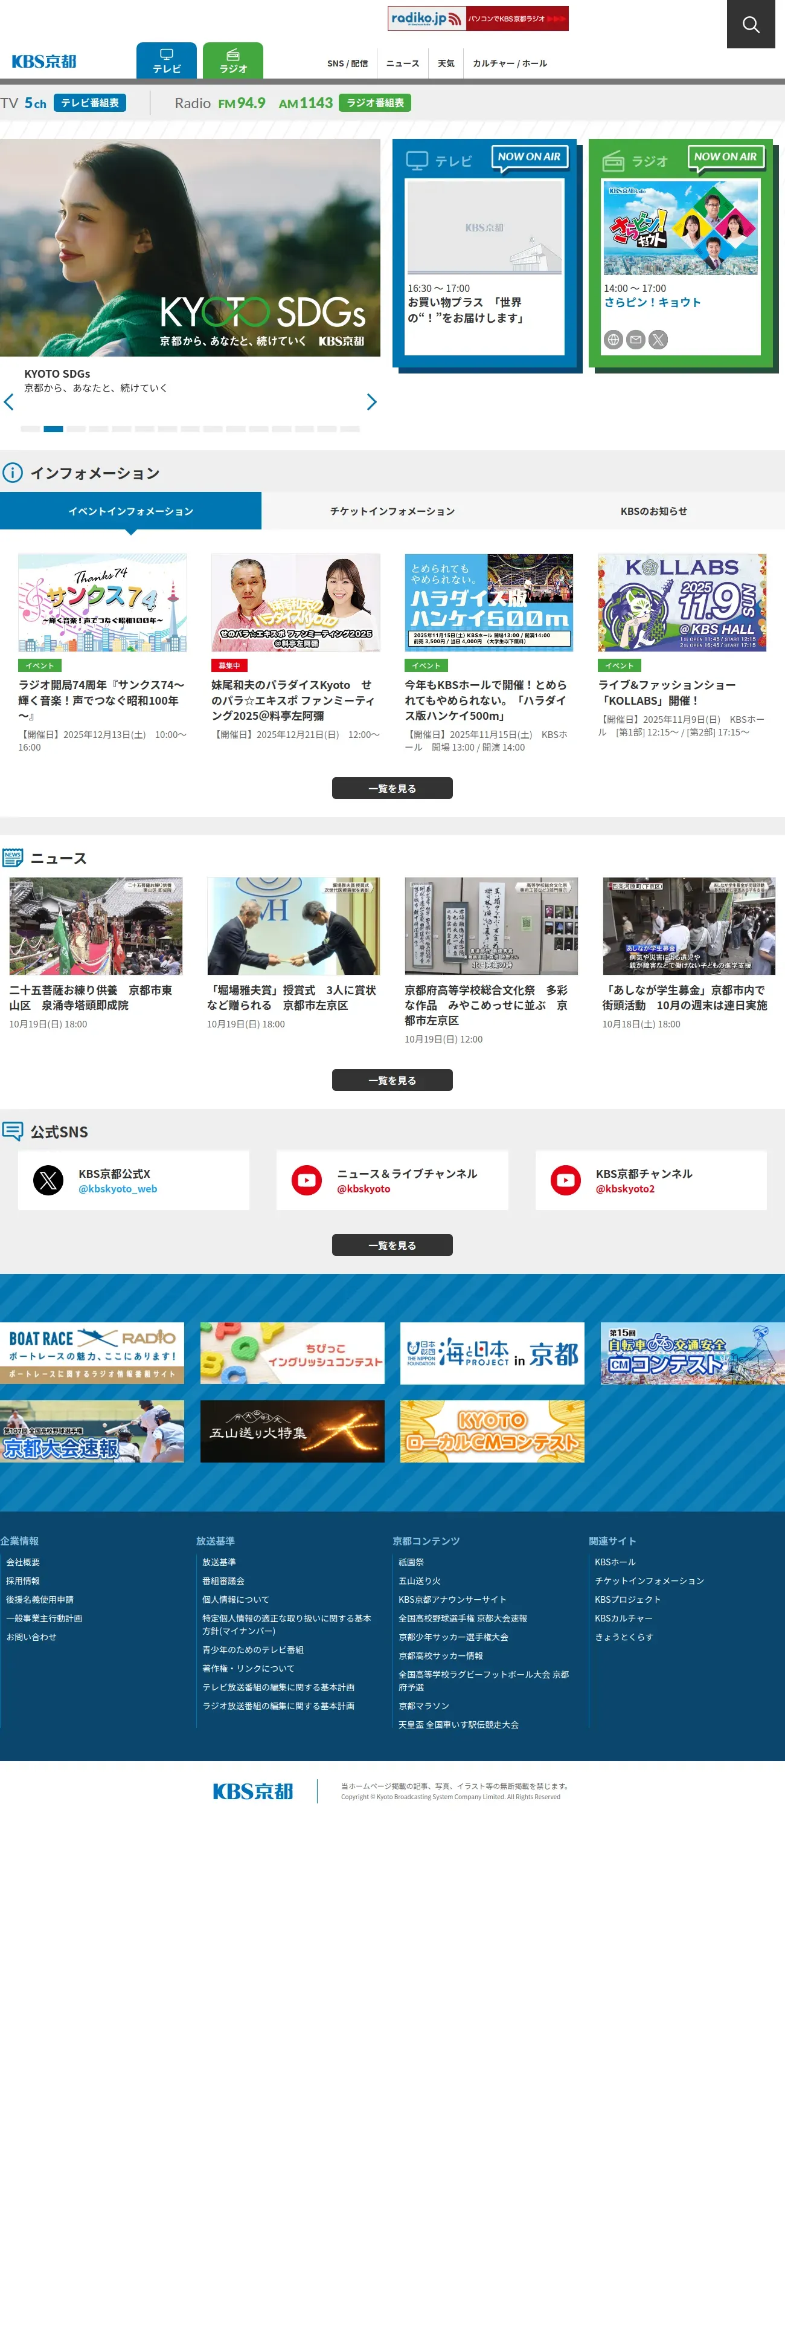
Task: Open the 天気 menu item
Action: [x=446, y=63]
